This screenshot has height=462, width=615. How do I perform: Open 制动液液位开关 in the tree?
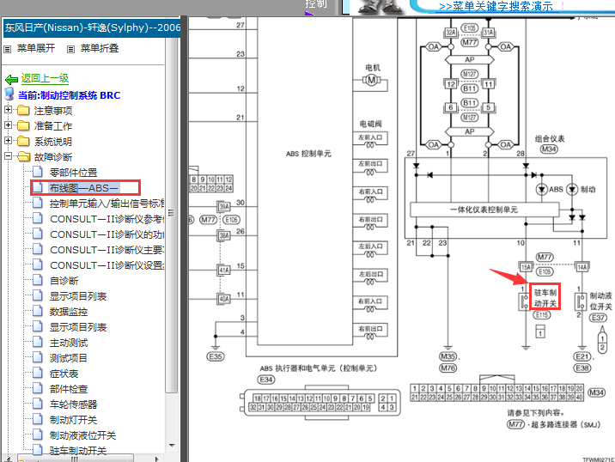[82, 435]
